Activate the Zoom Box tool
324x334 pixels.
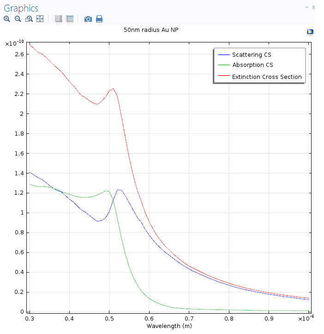[29, 19]
